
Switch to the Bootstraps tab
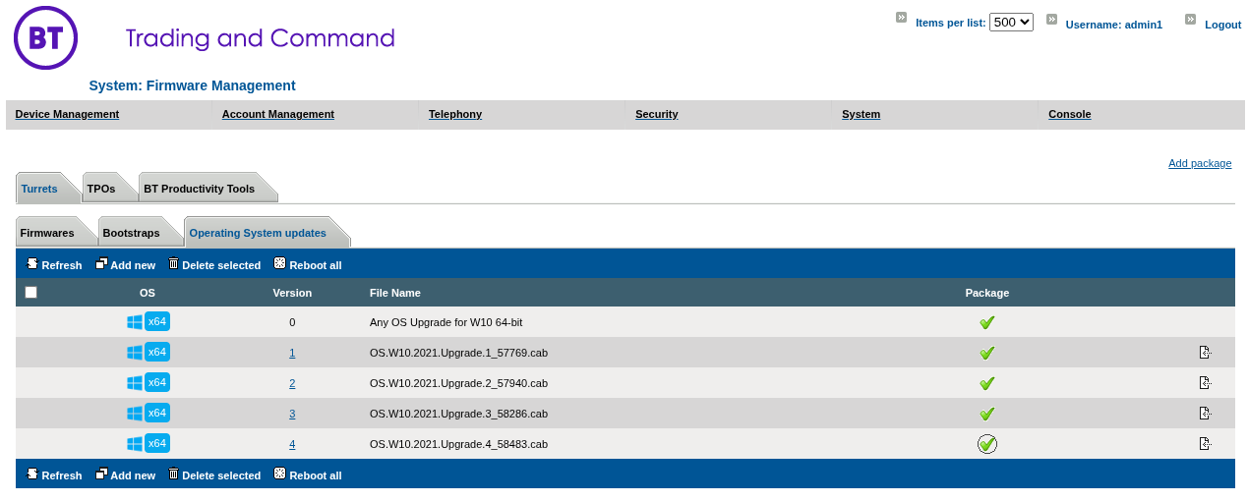(x=131, y=233)
